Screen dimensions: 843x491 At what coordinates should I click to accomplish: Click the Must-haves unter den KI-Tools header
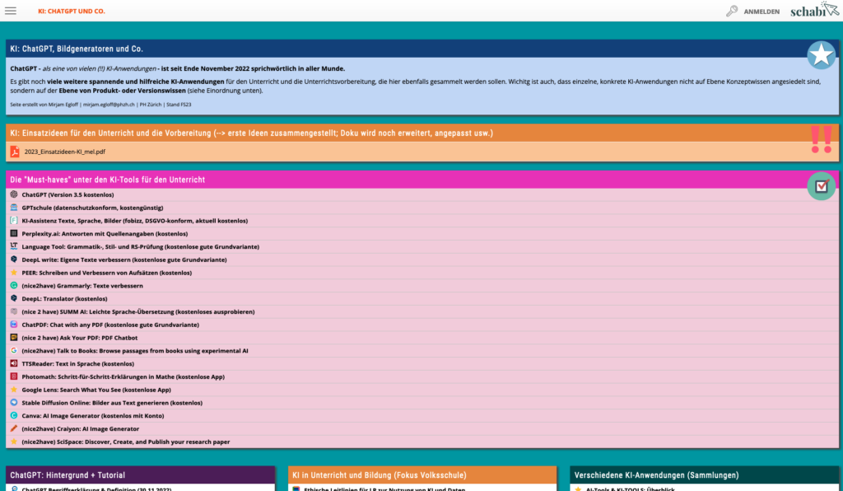click(108, 180)
